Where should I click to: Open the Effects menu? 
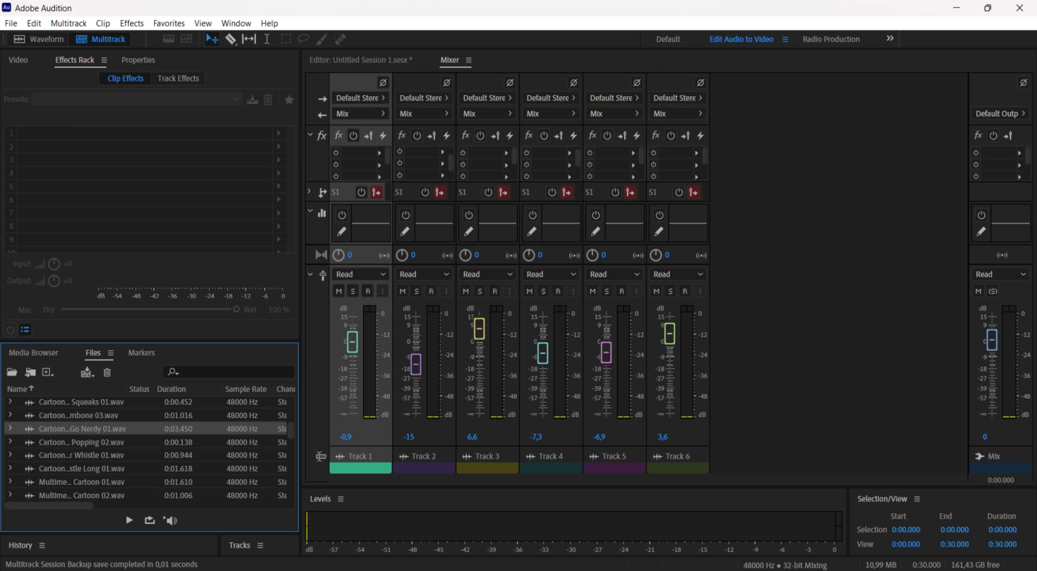coord(132,23)
